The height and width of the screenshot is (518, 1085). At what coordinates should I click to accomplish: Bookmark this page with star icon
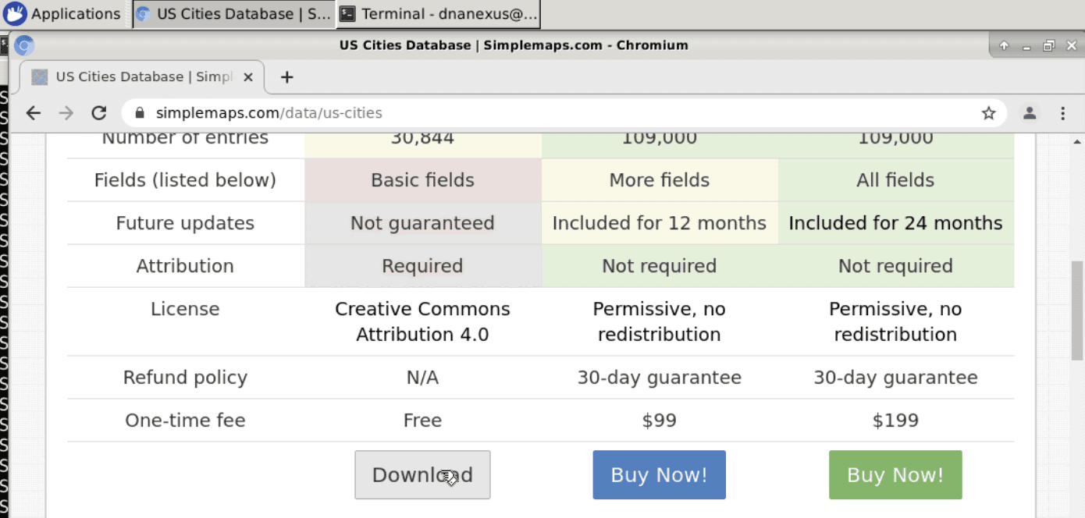(988, 113)
